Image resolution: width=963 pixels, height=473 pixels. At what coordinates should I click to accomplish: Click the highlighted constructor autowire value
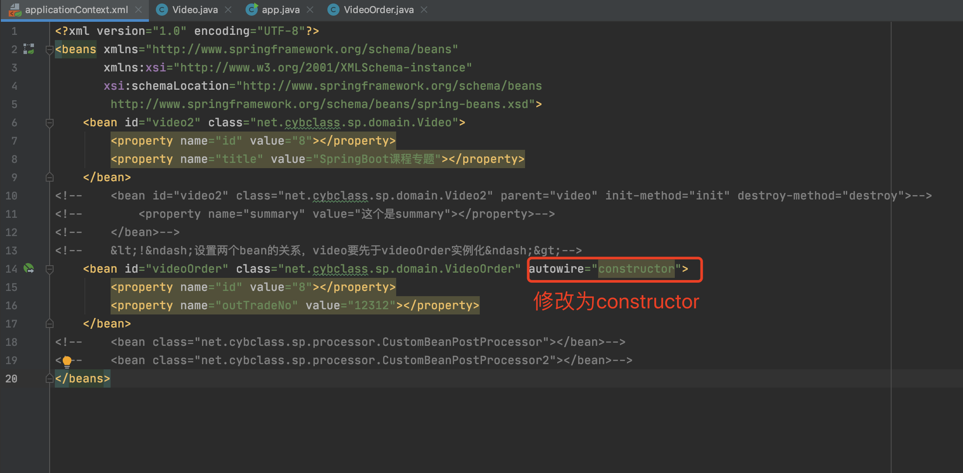pos(636,269)
